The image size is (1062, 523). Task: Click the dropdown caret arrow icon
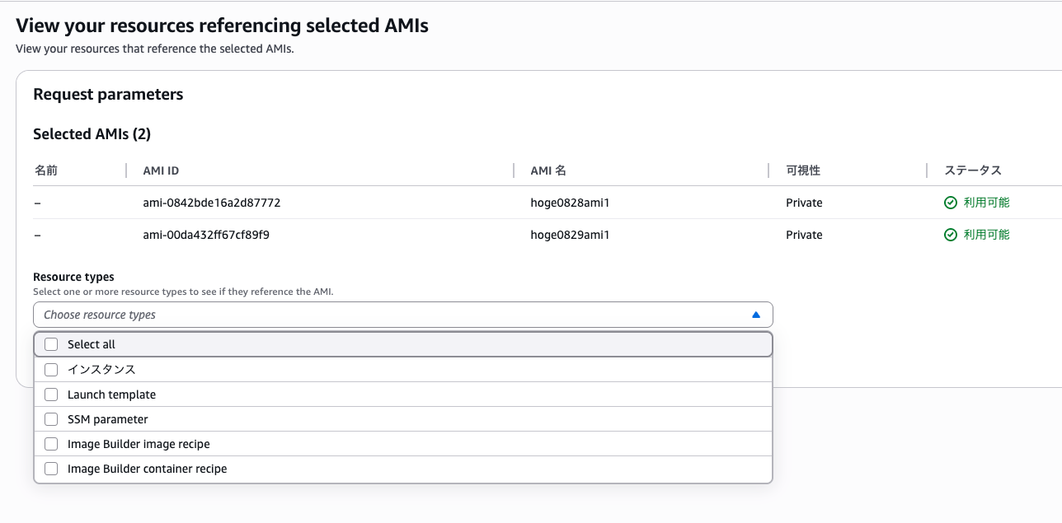[x=756, y=315]
